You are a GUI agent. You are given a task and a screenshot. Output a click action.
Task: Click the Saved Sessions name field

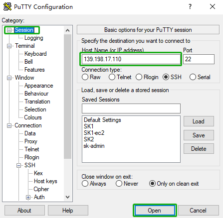[131, 109]
